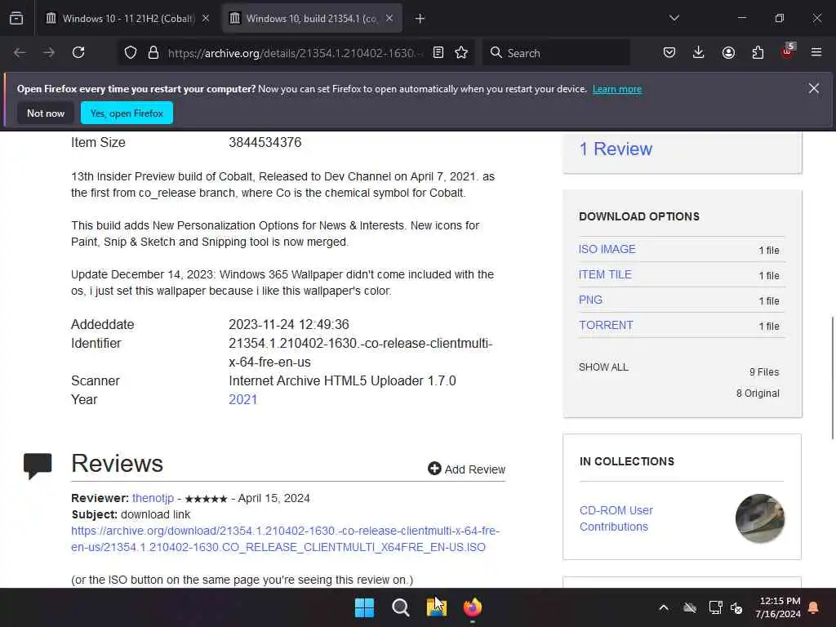Select the 8 Original count text
Image resolution: width=836 pixels, height=627 pixels.
point(758,394)
